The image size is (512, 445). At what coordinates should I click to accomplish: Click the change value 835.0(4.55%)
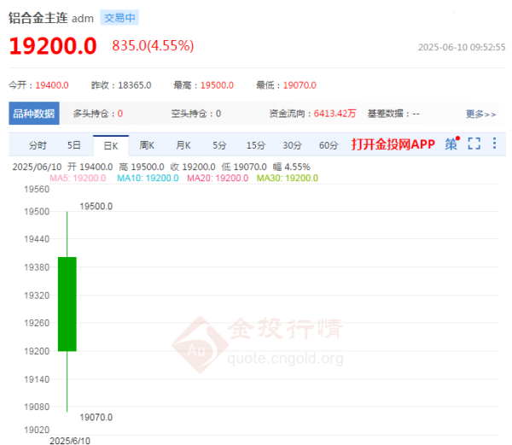click(153, 46)
